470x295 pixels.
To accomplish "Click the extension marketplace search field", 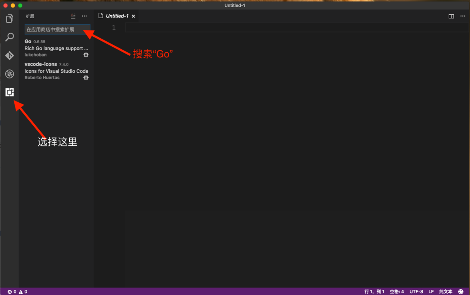I will (57, 30).
